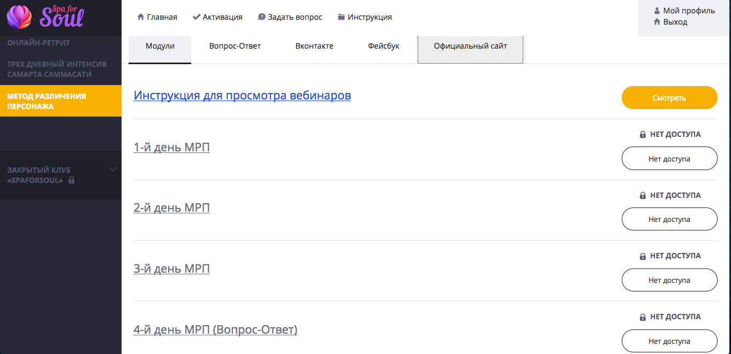Click the user icon next to Мой профиль
Viewport: 731px width, 354px height.
(657, 11)
